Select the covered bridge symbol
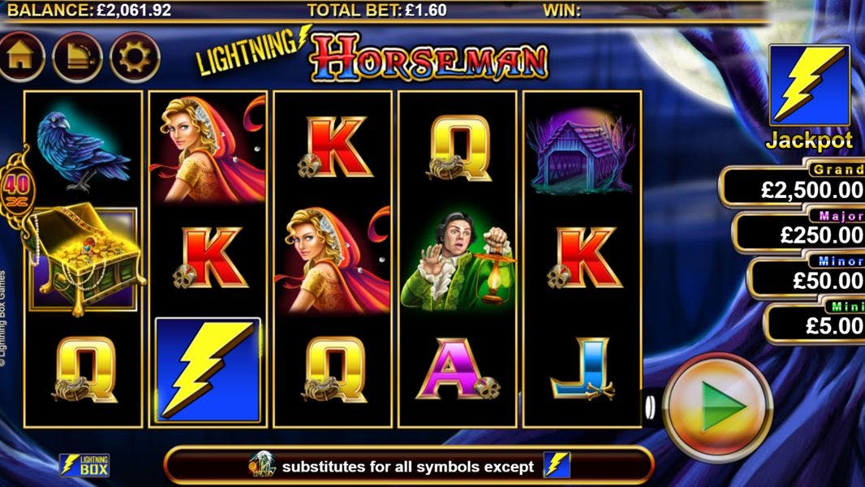The height and width of the screenshot is (487, 865). pos(582,150)
